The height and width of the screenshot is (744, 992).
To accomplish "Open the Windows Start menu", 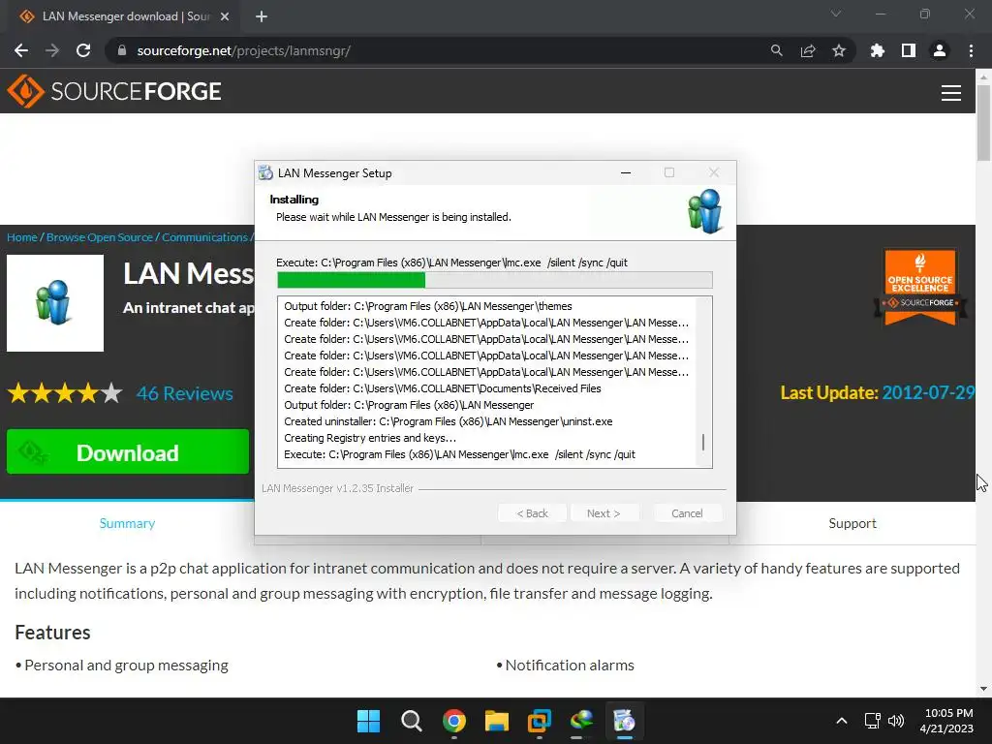I will (x=368, y=721).
